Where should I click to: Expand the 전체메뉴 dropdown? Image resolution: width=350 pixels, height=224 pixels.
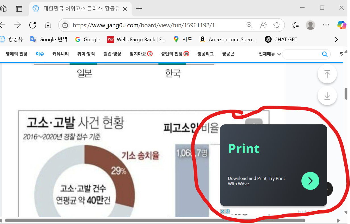(x=270, y=54)
